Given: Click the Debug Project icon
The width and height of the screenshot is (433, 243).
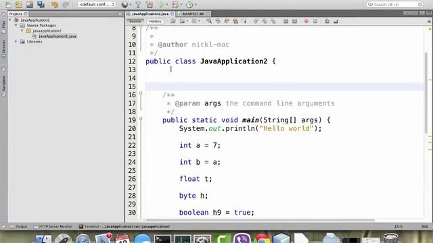Looking at the screenshot, I should tap(175, 5).
